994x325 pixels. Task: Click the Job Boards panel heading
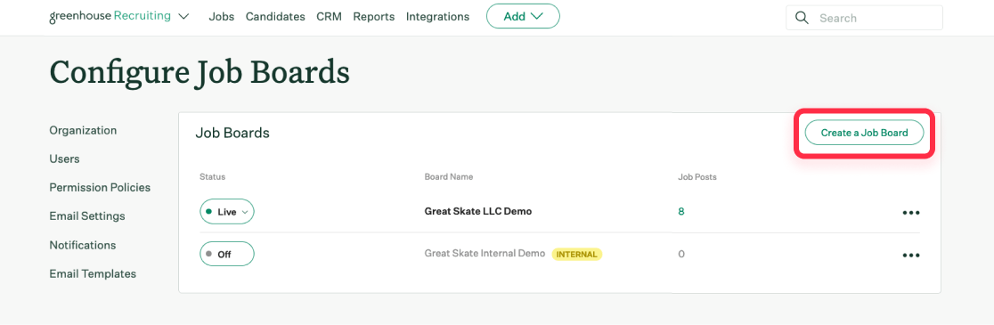coord(232,133)
